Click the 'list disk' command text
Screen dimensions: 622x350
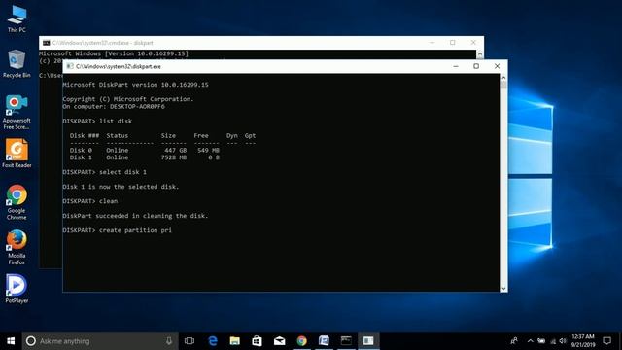116,121
